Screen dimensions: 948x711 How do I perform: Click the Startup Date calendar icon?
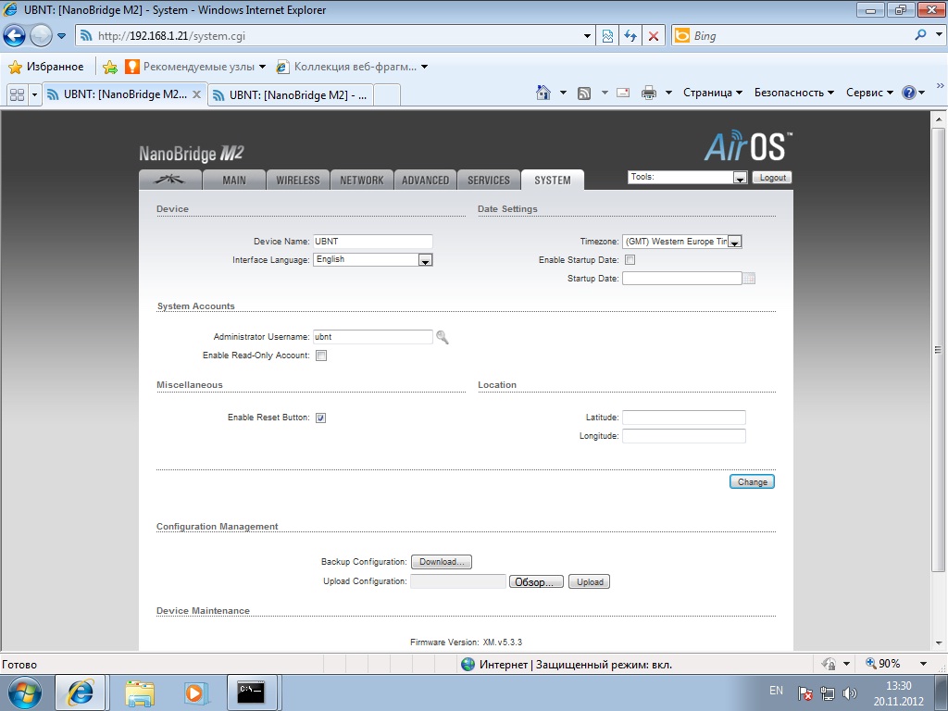coord(749,278)
